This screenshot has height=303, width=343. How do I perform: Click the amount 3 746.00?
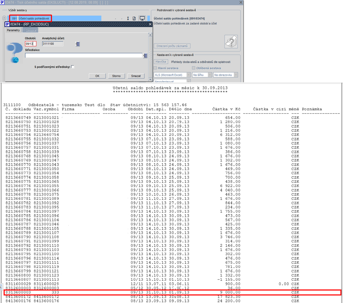tap(230, 237)
